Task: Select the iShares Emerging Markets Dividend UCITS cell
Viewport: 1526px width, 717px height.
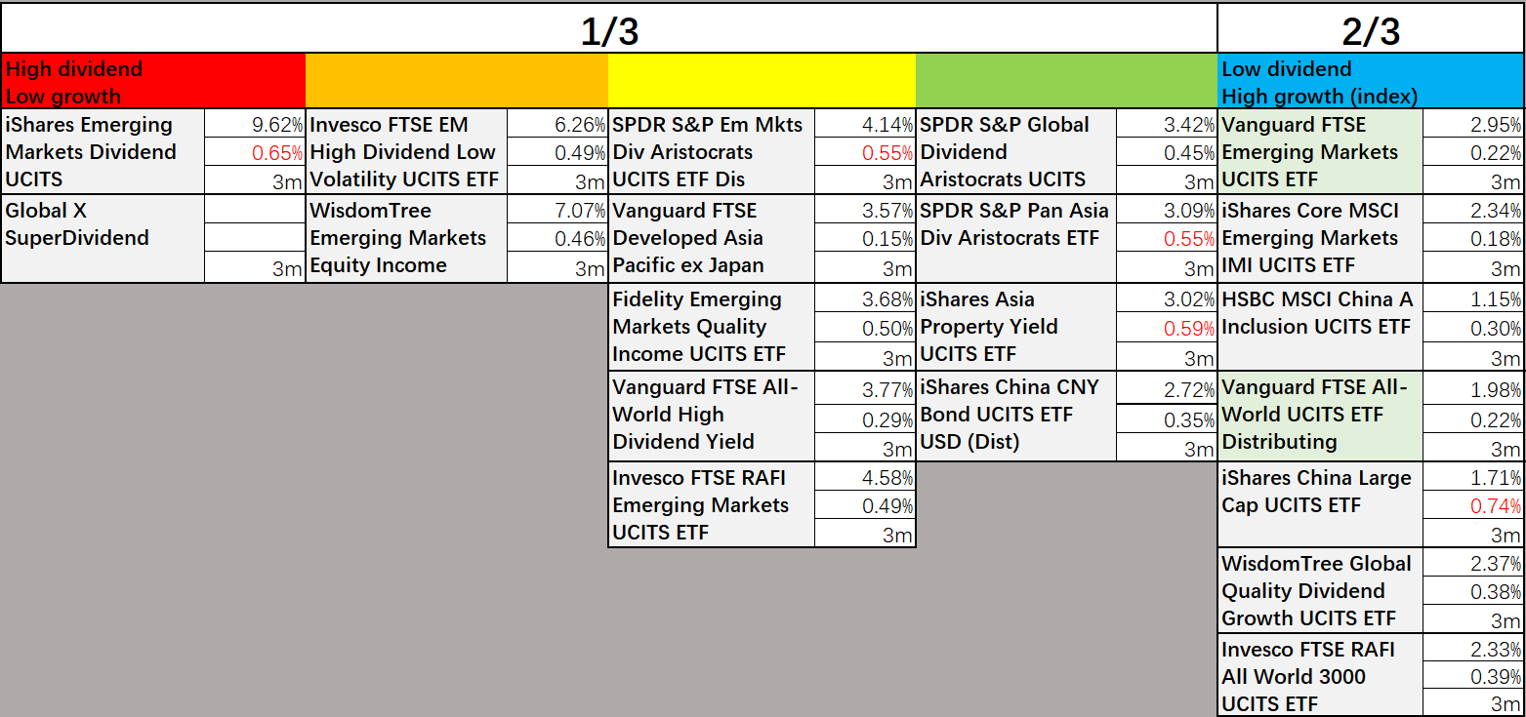Action: coord(103,151)
